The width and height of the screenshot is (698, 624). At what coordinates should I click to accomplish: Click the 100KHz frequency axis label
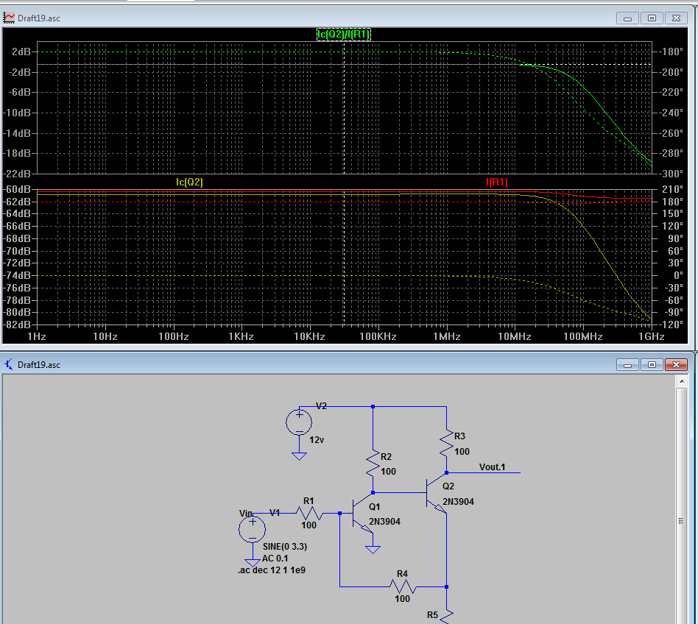pos(378,336)
